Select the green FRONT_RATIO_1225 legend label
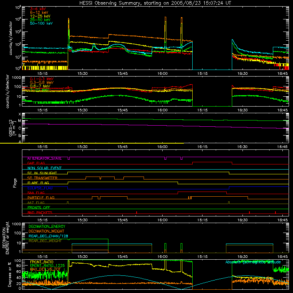This screenshot has width=293, height=293. click(x=47, y=266)
